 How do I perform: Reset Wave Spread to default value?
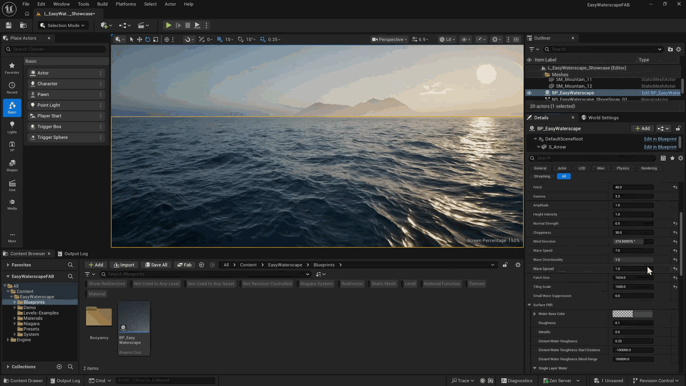(675, 269)
